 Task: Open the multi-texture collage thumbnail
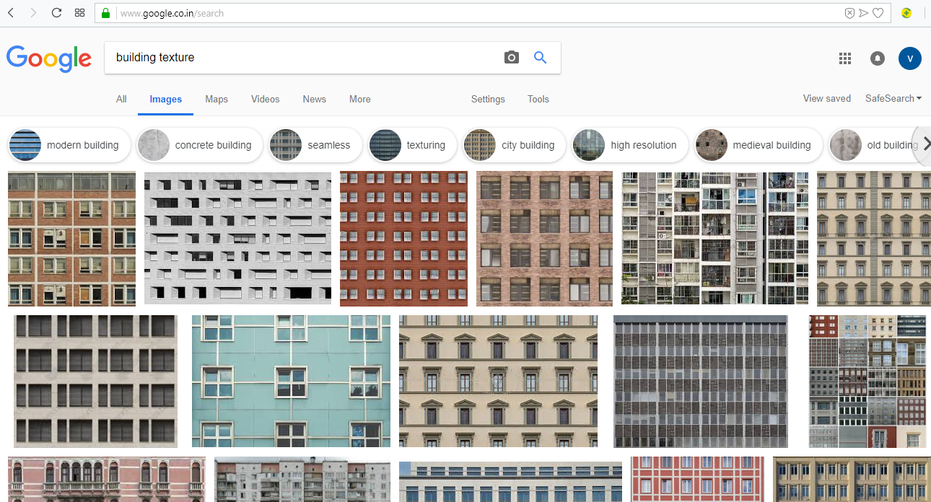click(x=867, y=382)
